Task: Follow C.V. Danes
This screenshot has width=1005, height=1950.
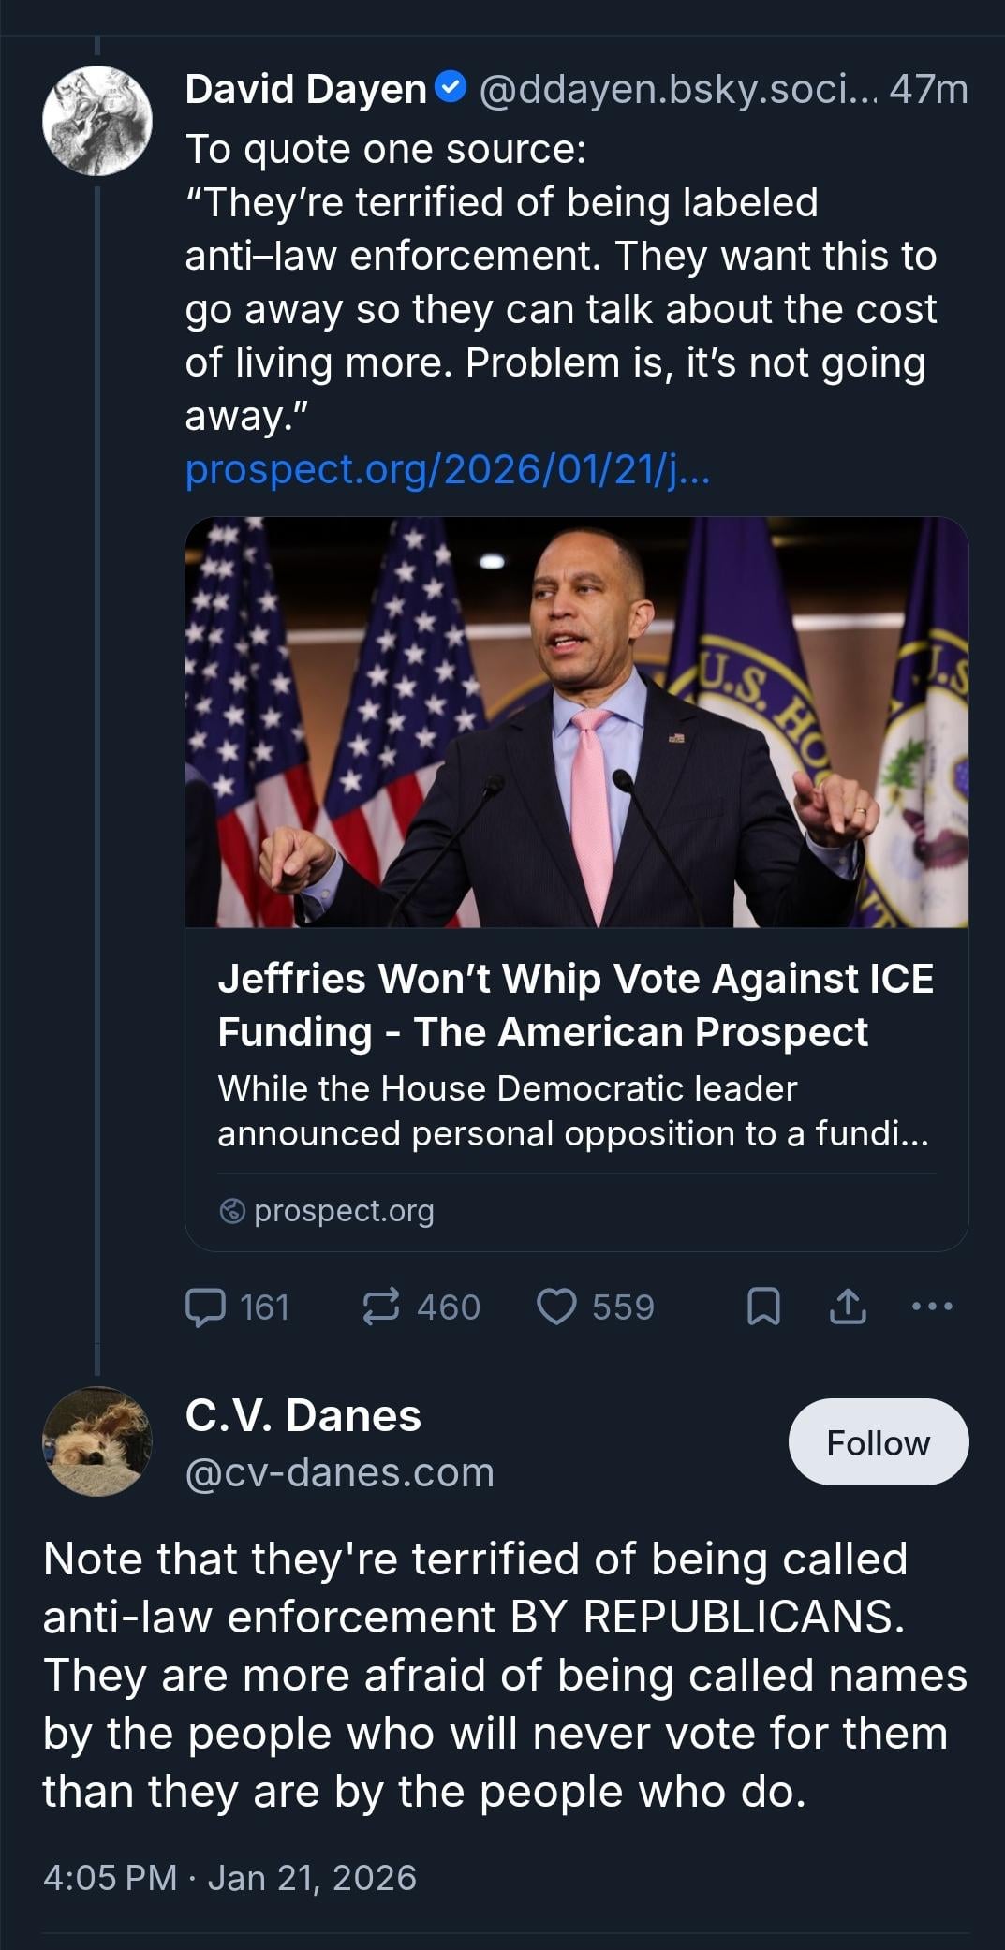Action: (x=878, y=1442)
